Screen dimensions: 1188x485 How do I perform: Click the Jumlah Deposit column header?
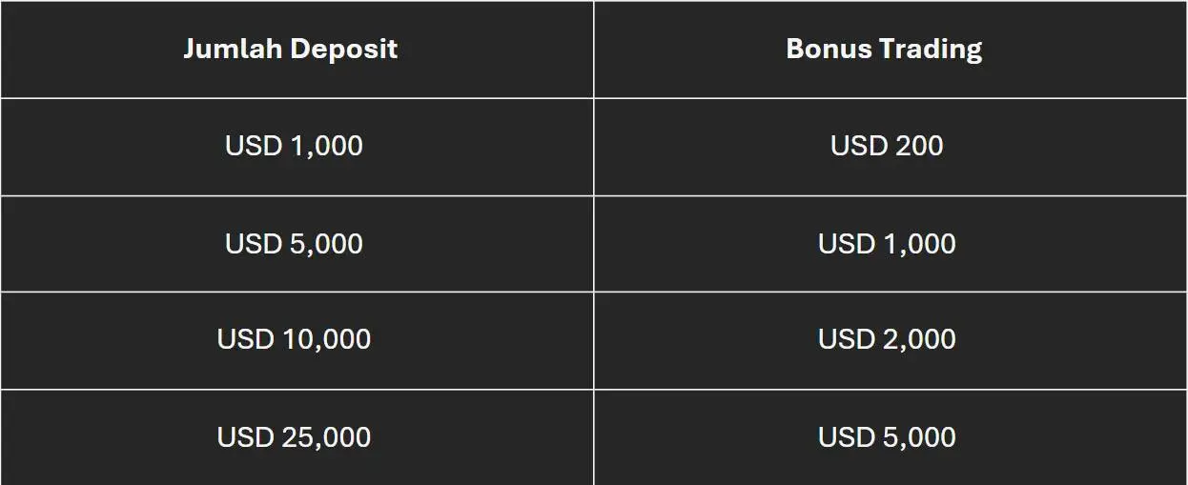[x=297, y=49]
